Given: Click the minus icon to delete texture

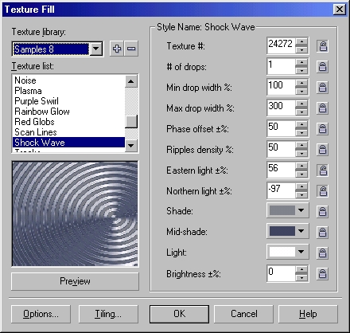Looking at the screenshot, I should pyautogui.click(x=131, y=49).
